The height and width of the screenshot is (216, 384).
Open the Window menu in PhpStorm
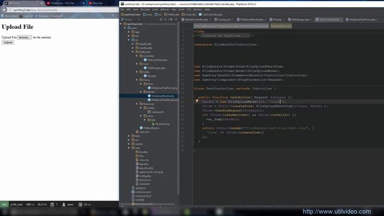point(198,10)
